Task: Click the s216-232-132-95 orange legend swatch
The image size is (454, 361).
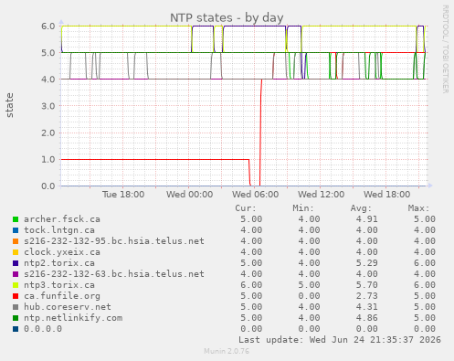Action: pos(16,241)
